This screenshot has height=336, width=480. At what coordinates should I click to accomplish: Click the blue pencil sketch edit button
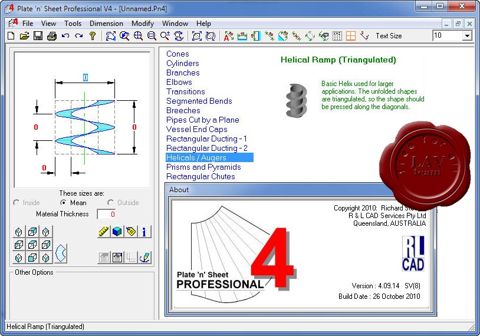tap(144, 258)
